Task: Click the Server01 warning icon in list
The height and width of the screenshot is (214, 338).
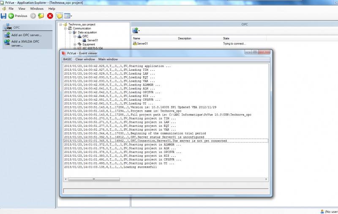Action: coord(135,44)
